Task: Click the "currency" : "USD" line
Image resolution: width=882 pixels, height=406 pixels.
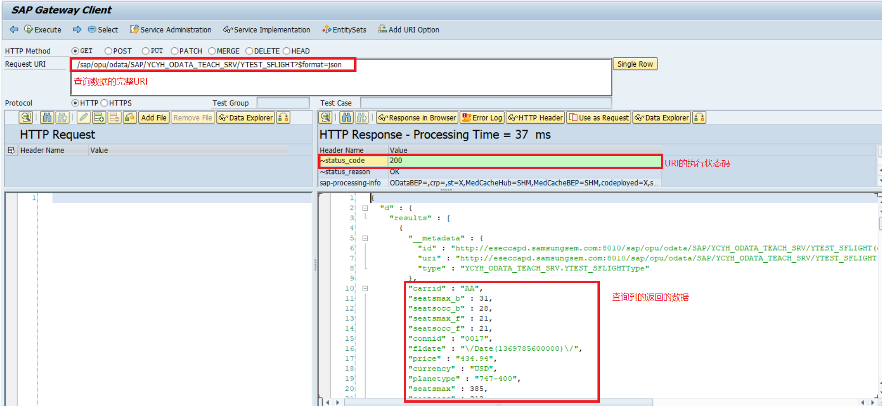Action: click(452, 369)
